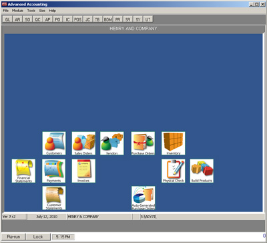
Task: Click the Advanced Accounting title bar icon
Action: click(x=4, y=4)
